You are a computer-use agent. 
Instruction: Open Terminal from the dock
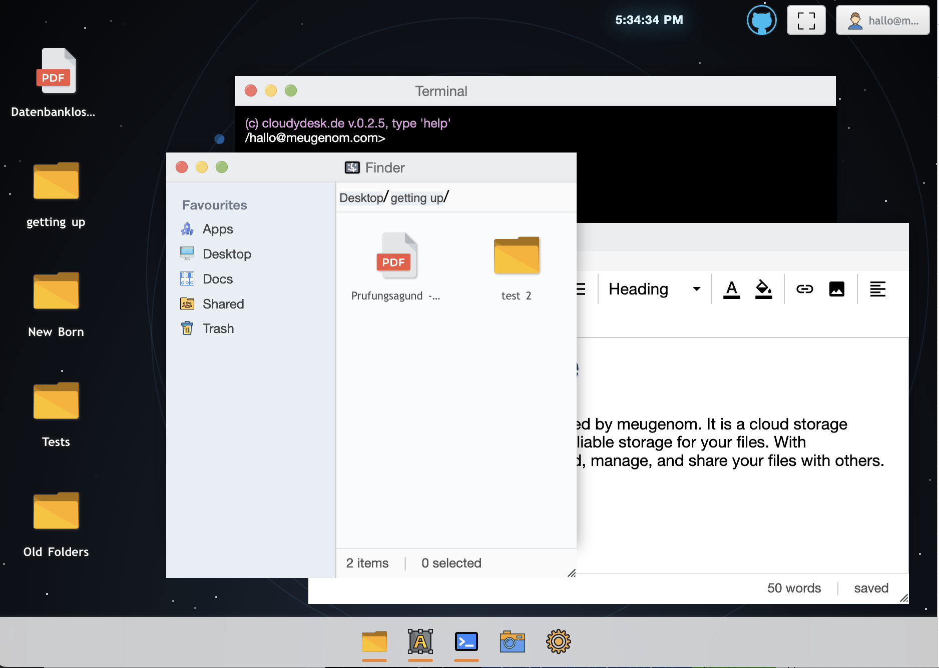(x=466, y=642)
